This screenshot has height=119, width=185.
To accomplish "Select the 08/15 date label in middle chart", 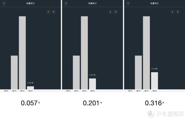I will click(x=92, y=91).
